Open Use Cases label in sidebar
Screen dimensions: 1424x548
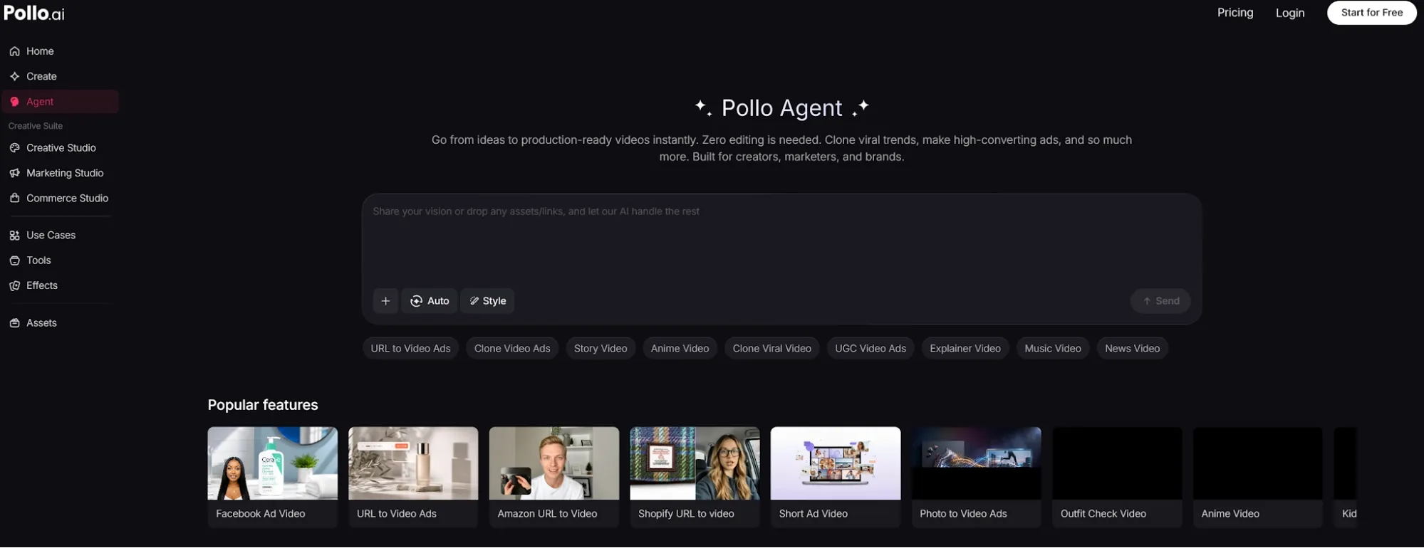[x=51, y=235]
